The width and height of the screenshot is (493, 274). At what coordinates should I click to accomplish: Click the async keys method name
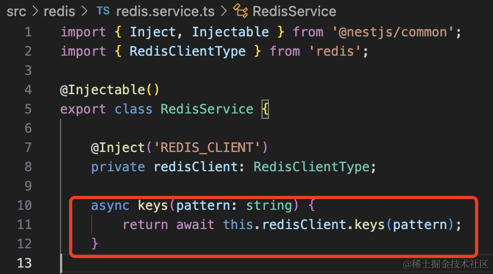click(x=153, y=205)
